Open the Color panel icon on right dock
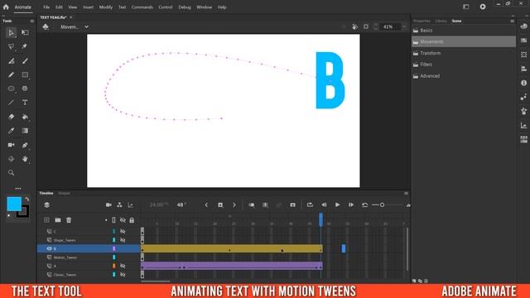Viewport: 530px width, 298px height. point(523,26)
